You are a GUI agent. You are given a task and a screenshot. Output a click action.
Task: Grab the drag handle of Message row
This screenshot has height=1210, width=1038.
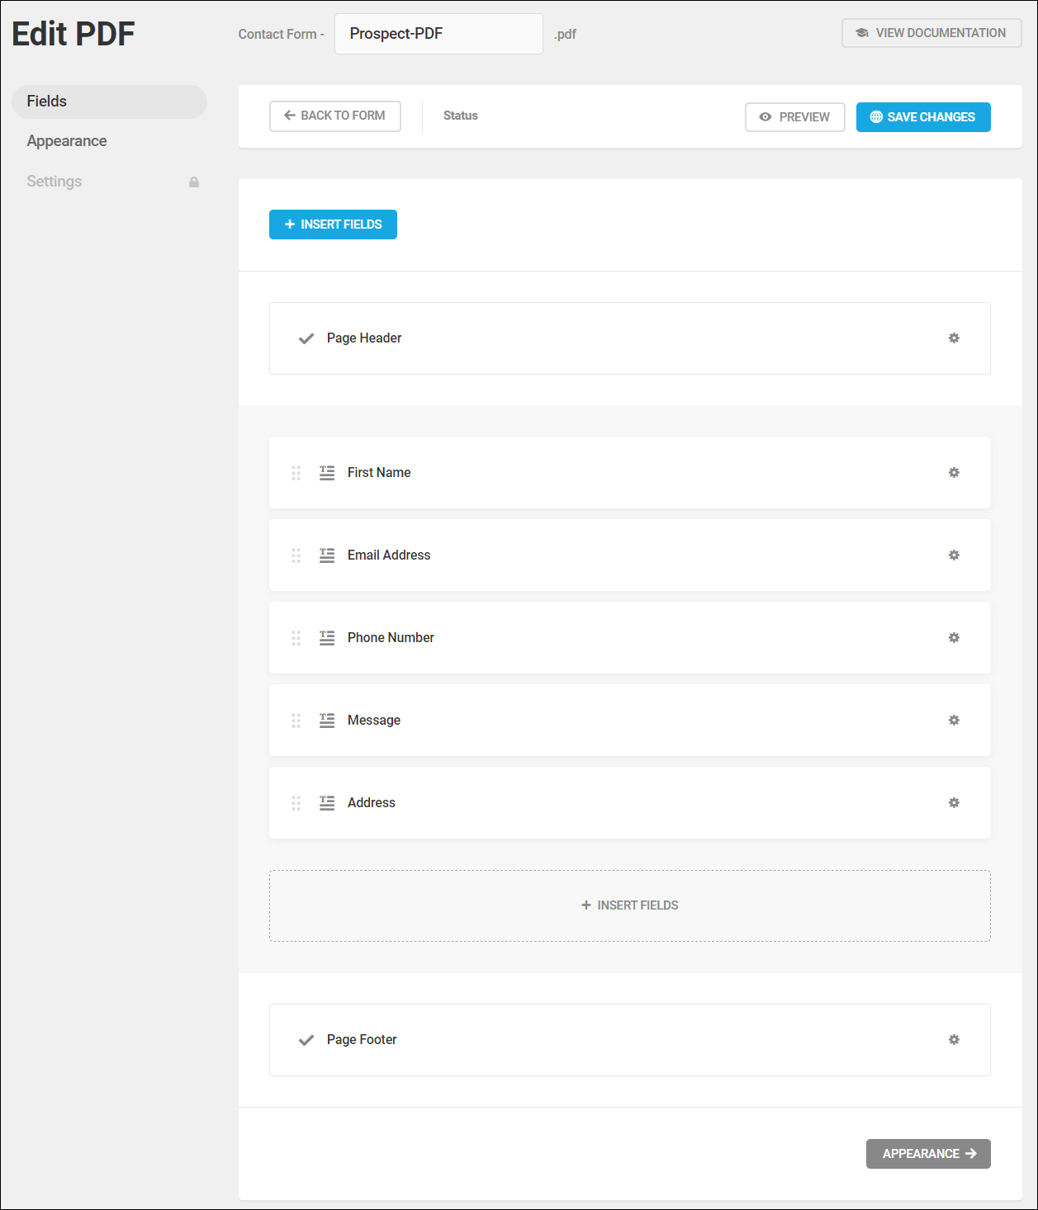pos(296,721)
